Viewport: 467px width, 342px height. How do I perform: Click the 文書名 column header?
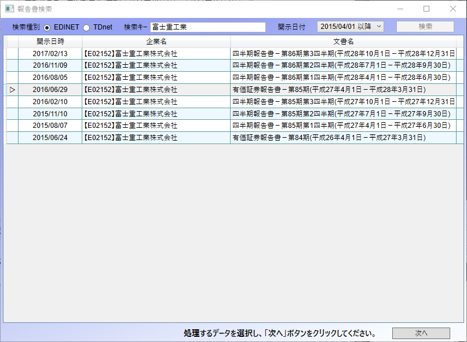point(343,42)
